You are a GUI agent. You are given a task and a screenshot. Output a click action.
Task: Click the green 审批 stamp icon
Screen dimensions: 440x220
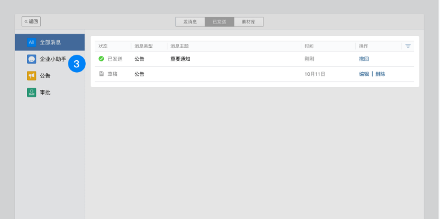tap(31, 93)
